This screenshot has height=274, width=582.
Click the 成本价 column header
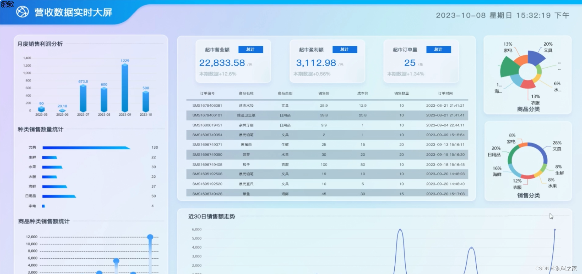click(x=363, y=93)
